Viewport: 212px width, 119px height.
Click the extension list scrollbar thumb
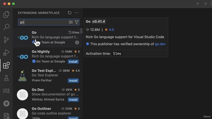(81, 31)
